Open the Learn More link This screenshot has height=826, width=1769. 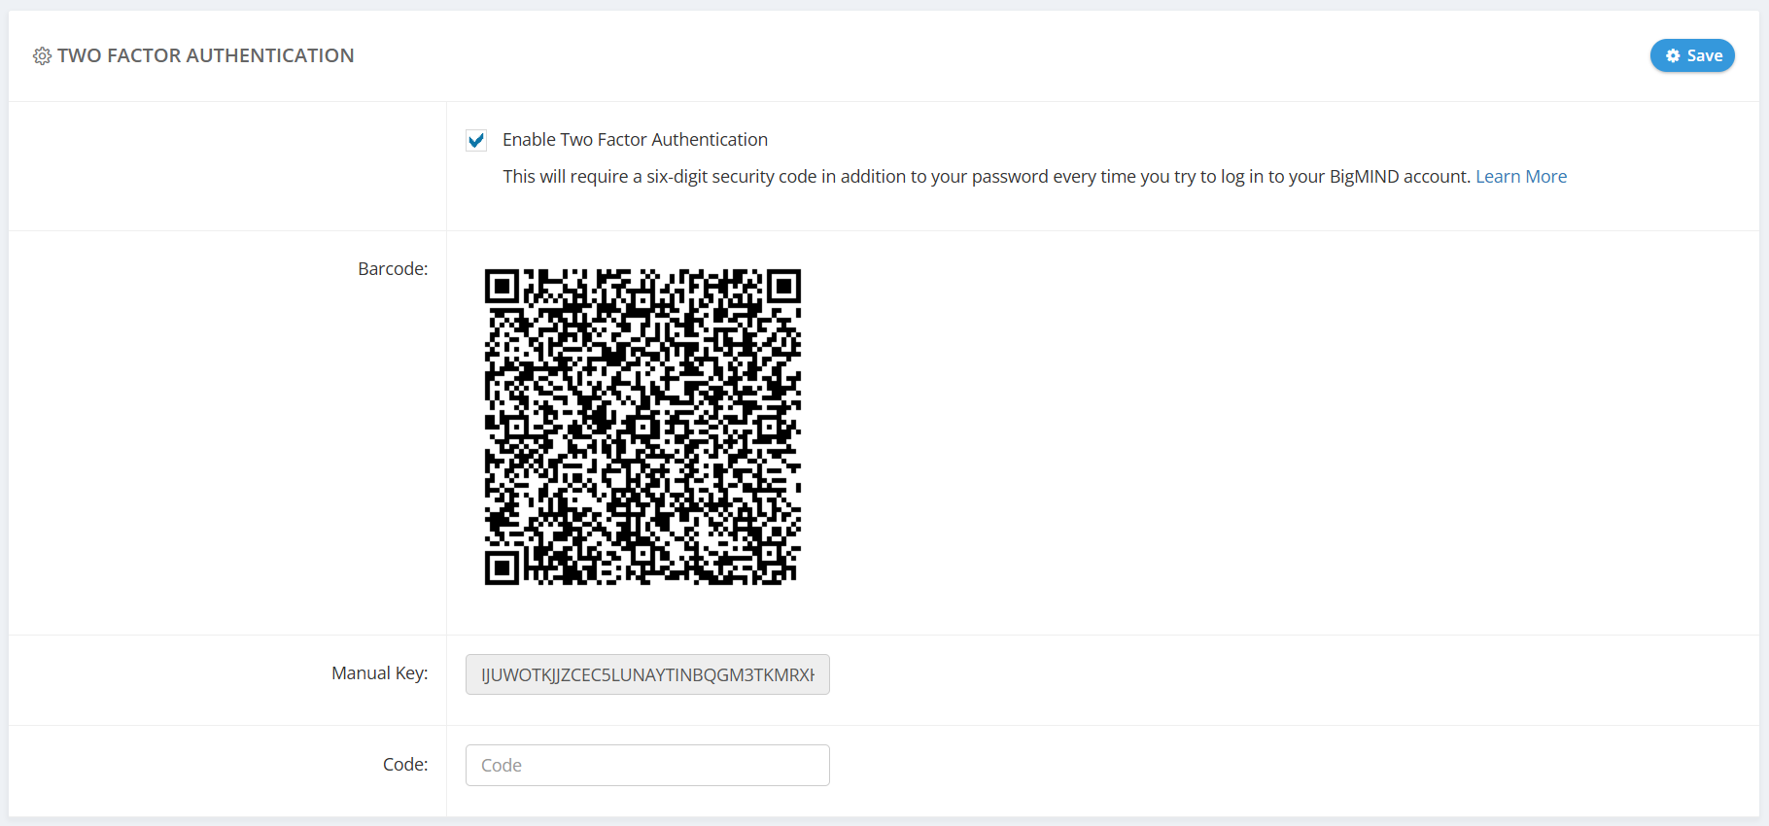pos(1521,177)
